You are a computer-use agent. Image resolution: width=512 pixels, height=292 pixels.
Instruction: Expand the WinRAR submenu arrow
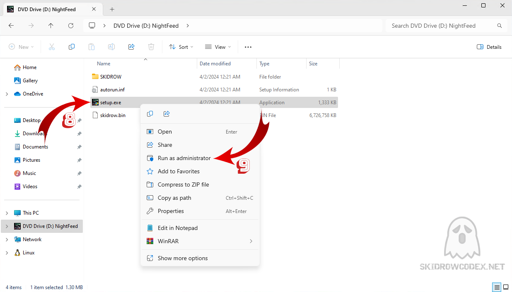click(x=251, y=241)
